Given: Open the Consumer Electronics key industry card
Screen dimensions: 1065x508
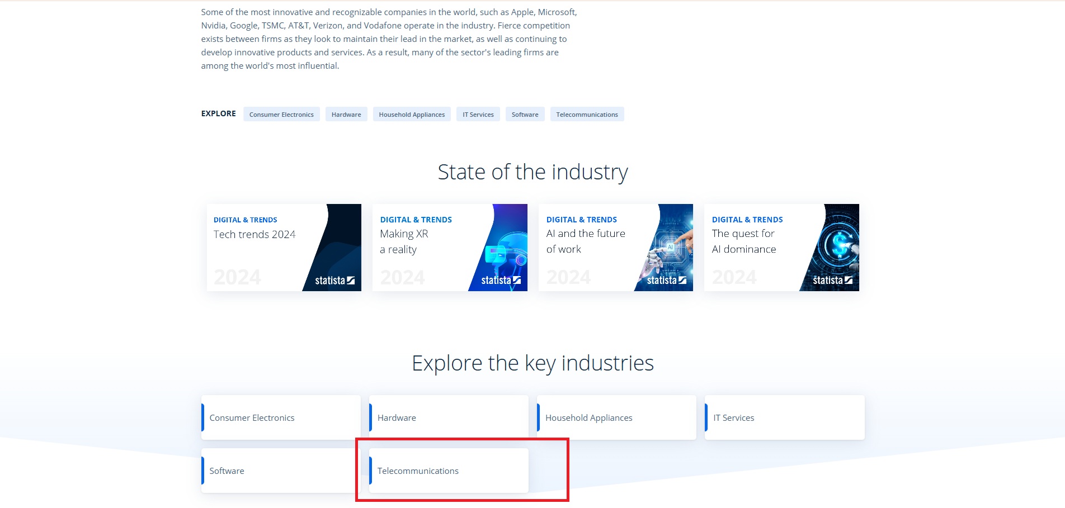Looking at the screenshot, I should pos(281,417).
